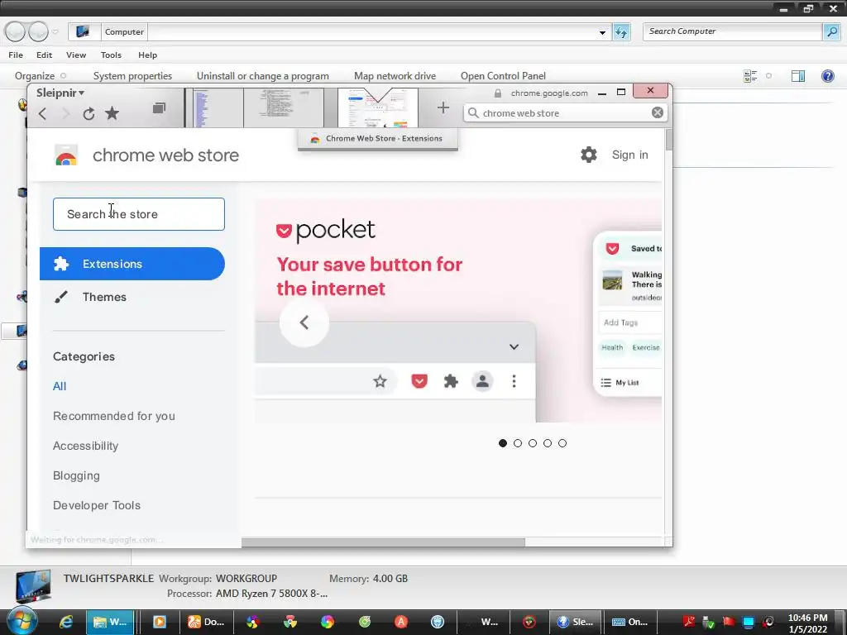This screenshot has height=635, width=847.
Task: Click the magnifier in Sleipnir search box
Action: (x=473, y=112)
